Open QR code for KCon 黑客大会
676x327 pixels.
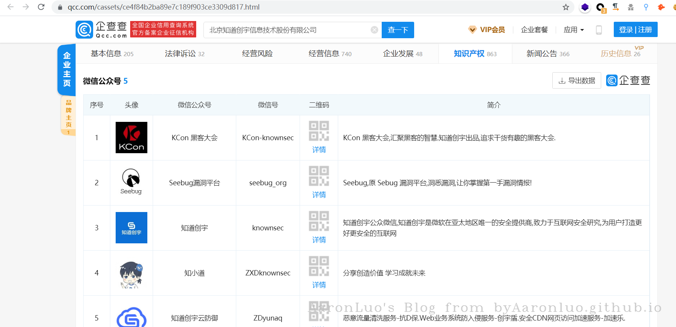(319, 131)
